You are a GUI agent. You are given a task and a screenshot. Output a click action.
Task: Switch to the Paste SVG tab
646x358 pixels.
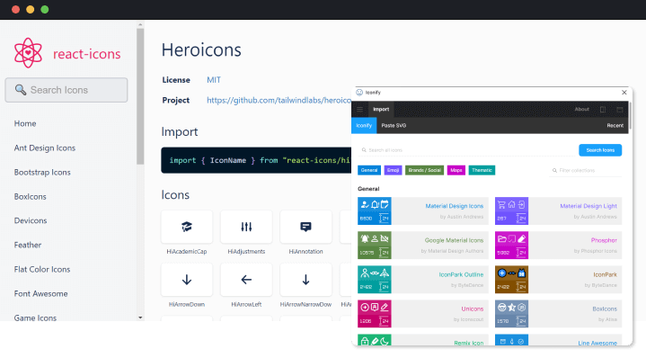click(x=394, y=125)
